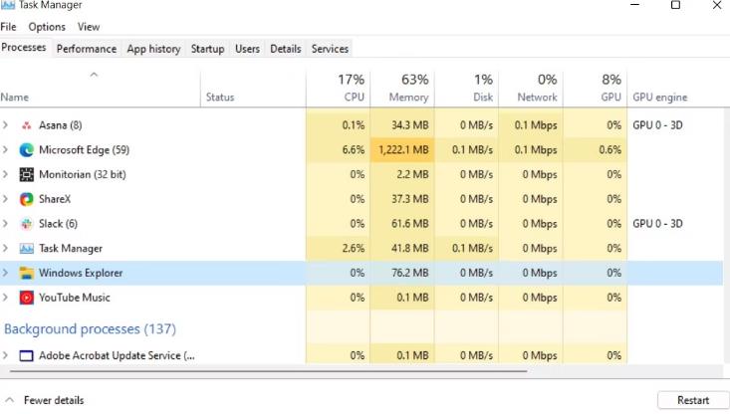Open the File menu
The height and width of the screenshot is (414, 730).
[8, 27]
